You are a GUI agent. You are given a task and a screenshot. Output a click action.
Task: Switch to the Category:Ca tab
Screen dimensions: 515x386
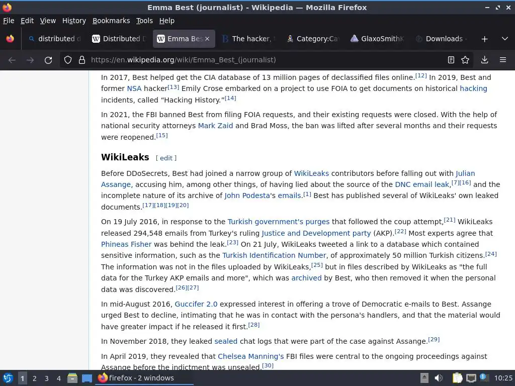[312, 39]
